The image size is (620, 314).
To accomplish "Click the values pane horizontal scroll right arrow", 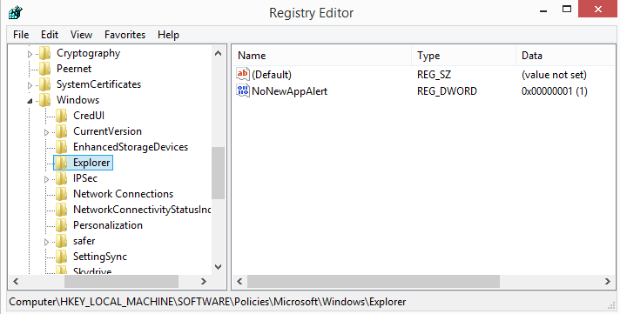I will 607,281.
